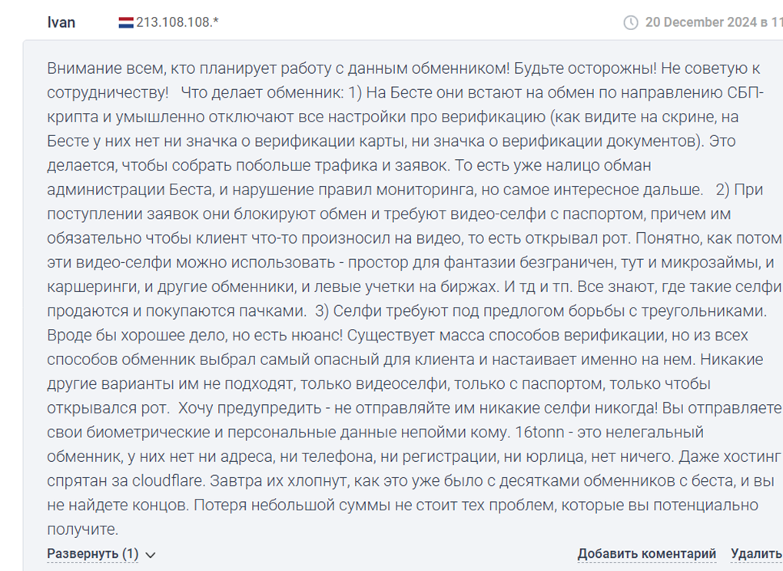Click the "Будьте осторожны!" warning text
This screenshot has height=571, width=783.
[586, 68]
